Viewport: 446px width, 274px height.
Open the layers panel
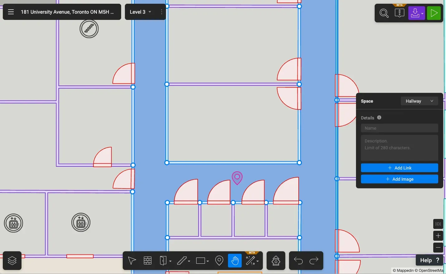click(12, 261)
